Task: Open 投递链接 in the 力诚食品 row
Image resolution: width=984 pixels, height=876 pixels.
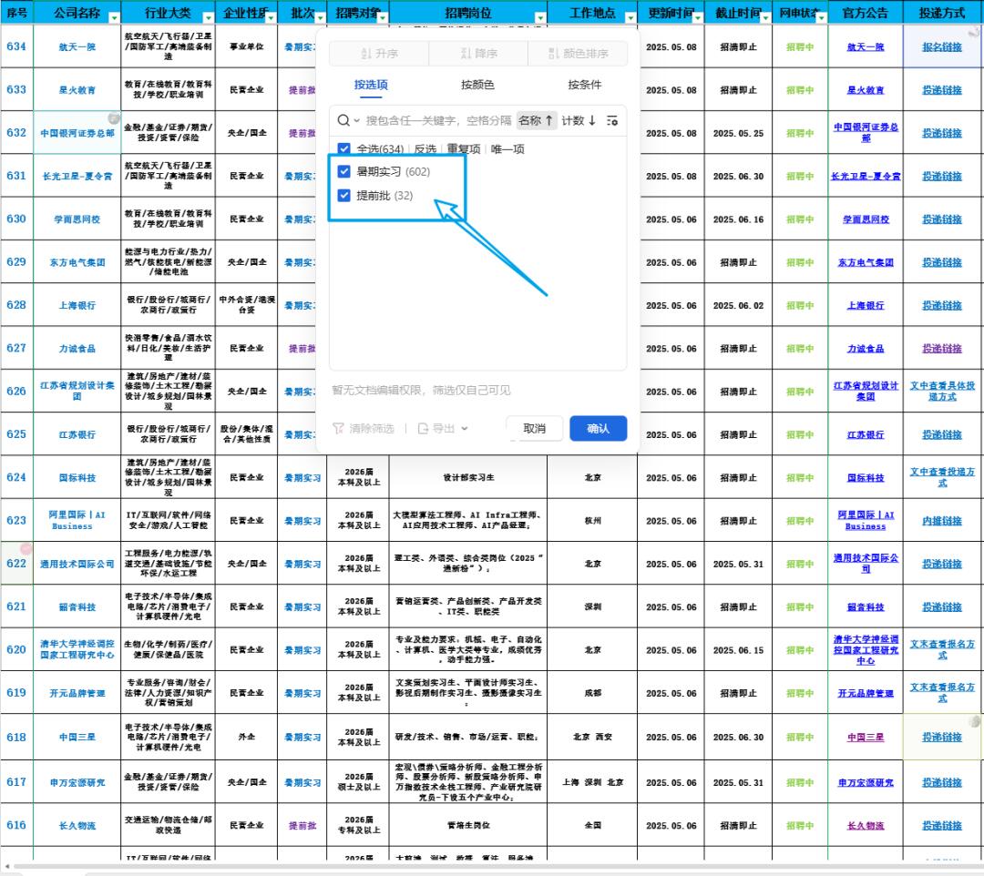Action: click(942, 349)
